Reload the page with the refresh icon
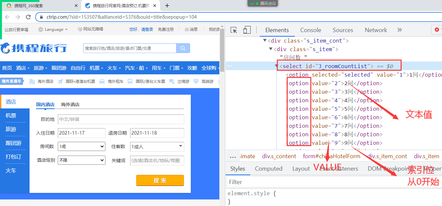The width and height of the screenshot is (442, 206). [x=28, y=17]
